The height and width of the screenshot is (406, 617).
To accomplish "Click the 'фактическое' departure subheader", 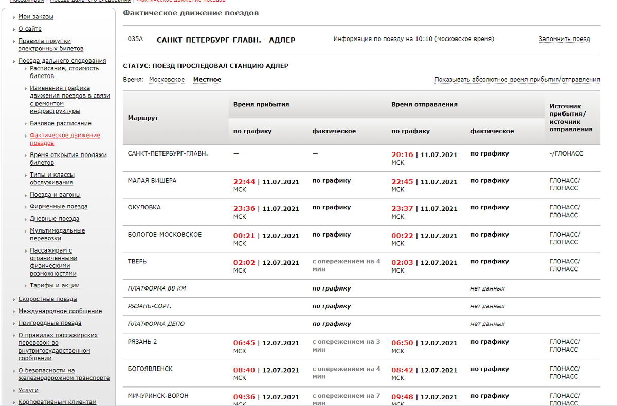I will (x=492, y=131).
